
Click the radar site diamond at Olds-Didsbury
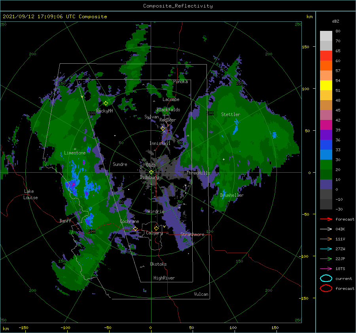click(151, 172)
